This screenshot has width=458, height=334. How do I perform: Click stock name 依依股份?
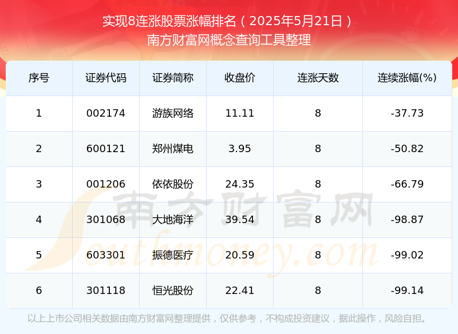click(x=173, y=184)
